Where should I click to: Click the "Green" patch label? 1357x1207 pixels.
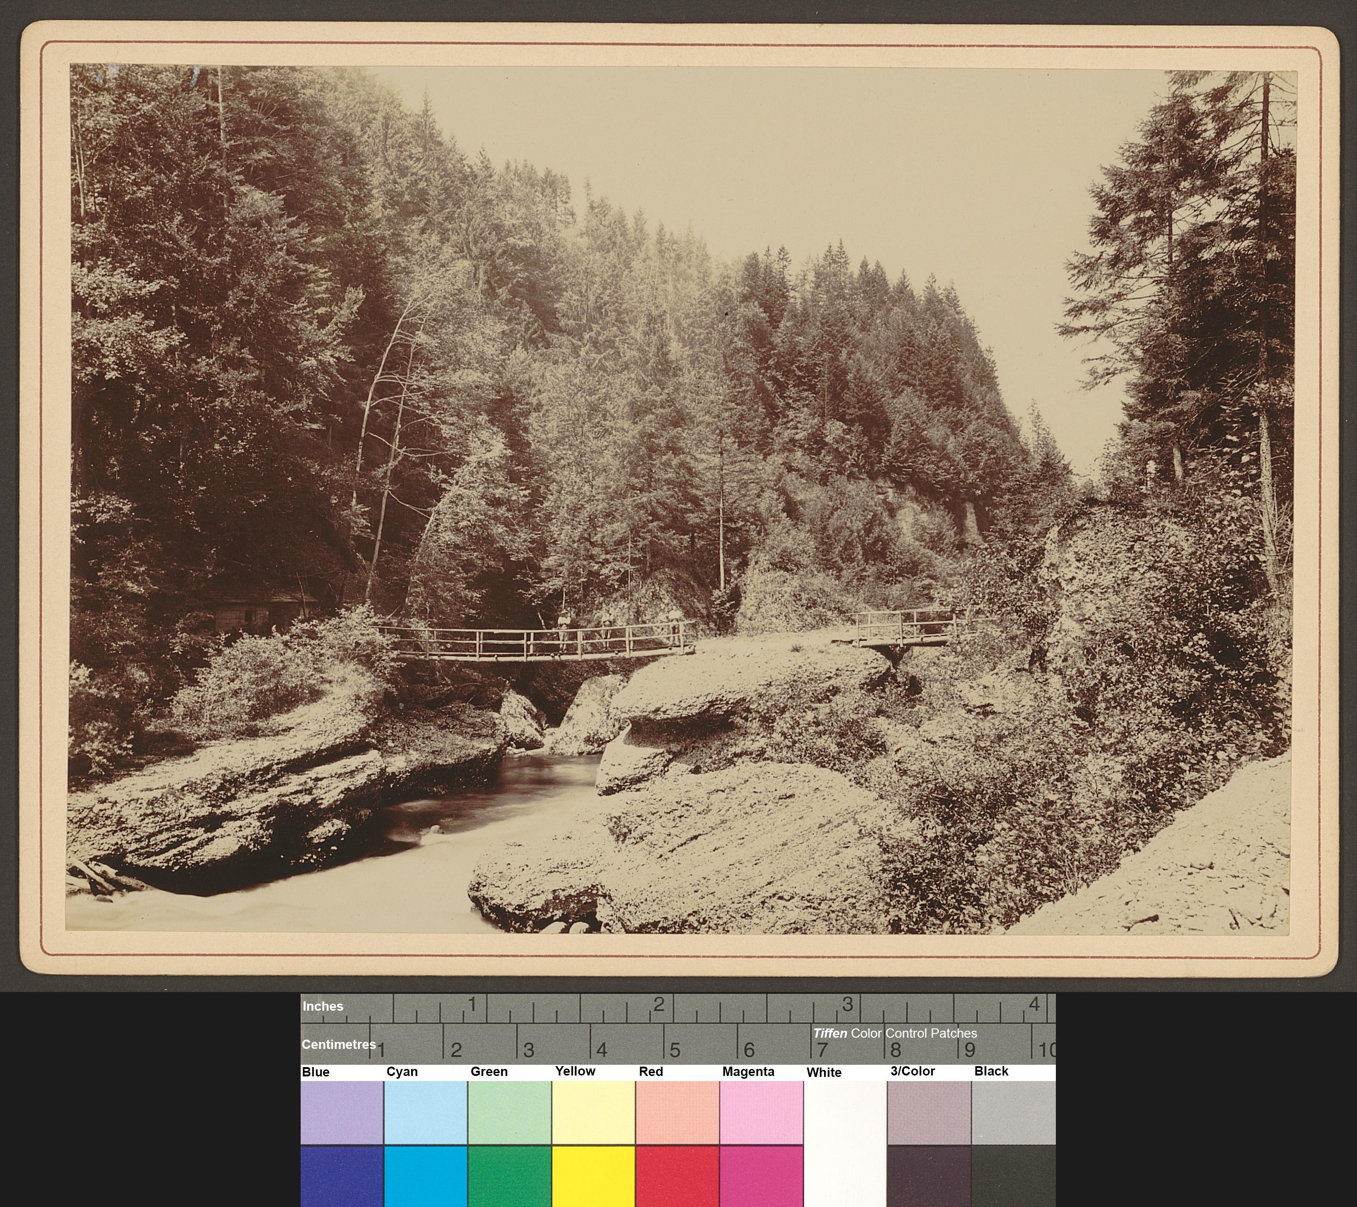coord(489,1071)
